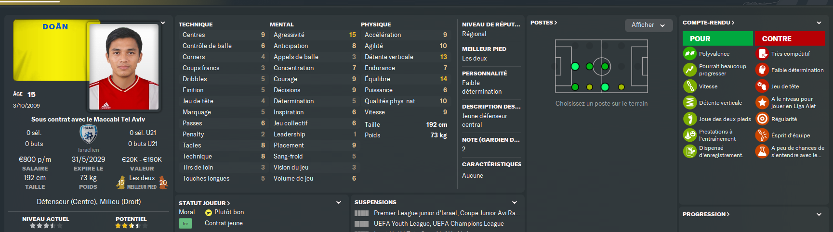
Task: Click the Faible détermination head icon
Action: tap(762, 70)
